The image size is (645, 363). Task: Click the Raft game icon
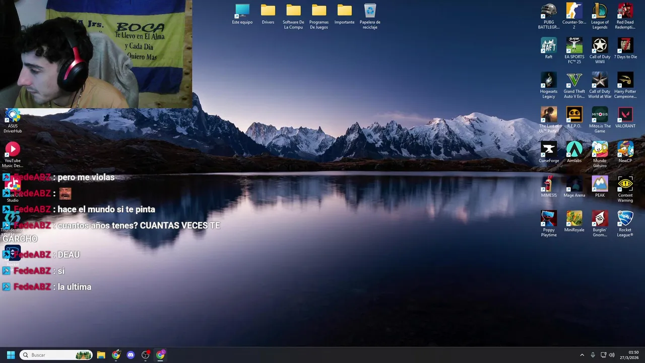549,48
